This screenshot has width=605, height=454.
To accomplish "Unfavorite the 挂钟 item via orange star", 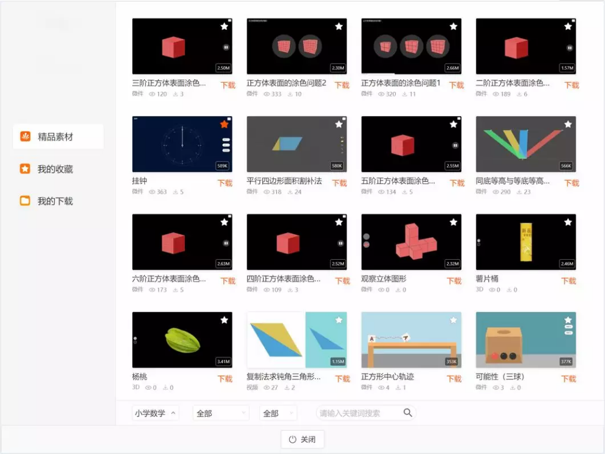I will pos(224,124).
